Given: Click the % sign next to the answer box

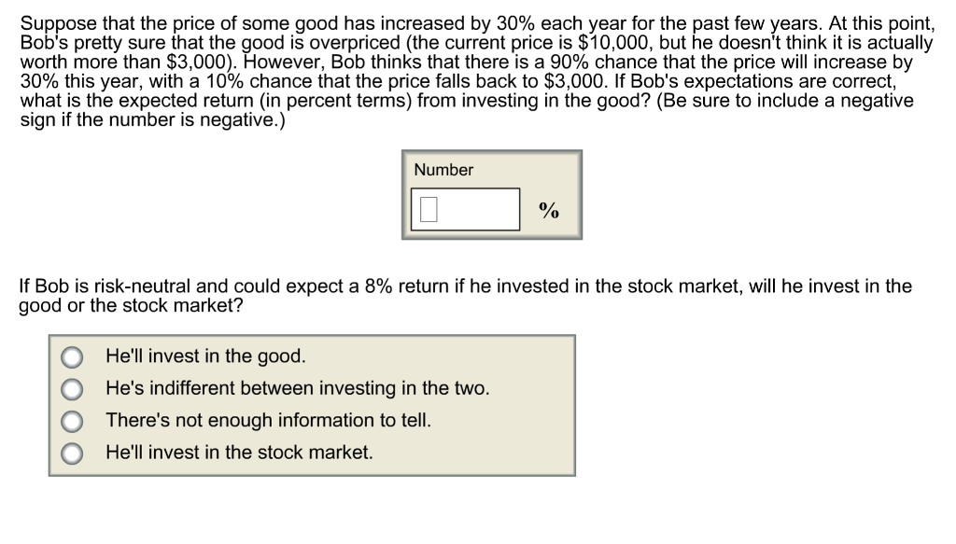Looking at the screenshot, I should coord(549,212).
